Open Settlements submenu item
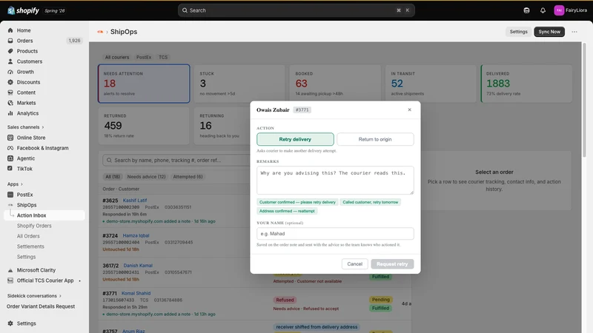Image resolution: width=593 pixels, height=333 pixels. (30, 246)
